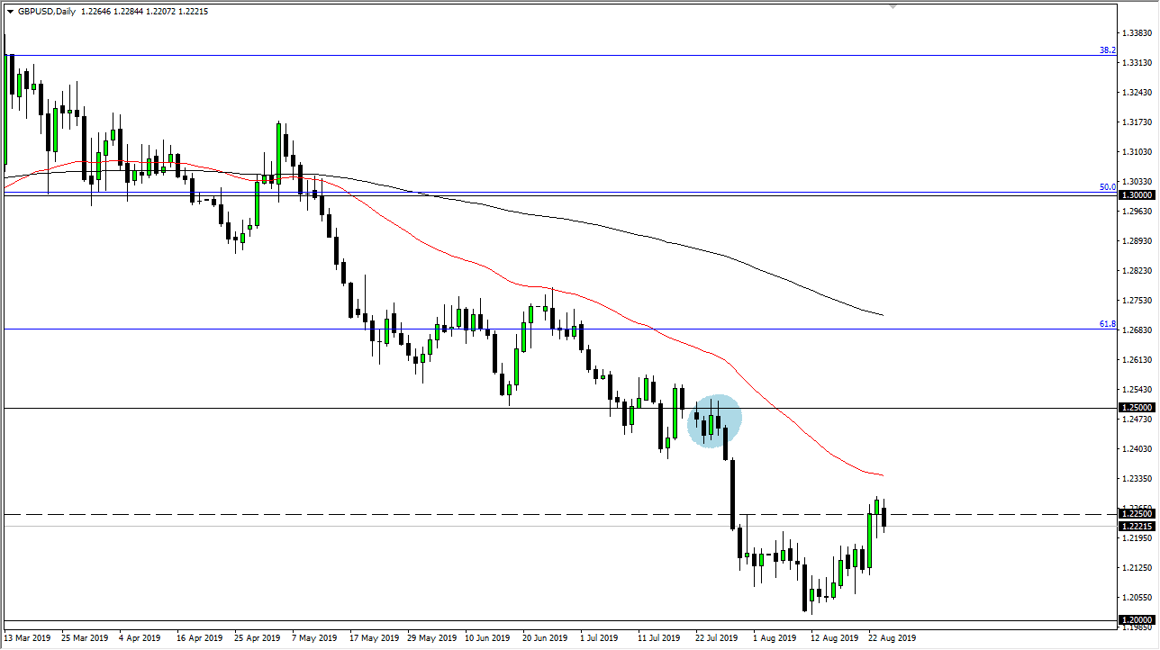Click the 13 Mar 2019 date label
This screenshot has height=650, width=1160.
(x=25, y=637)
